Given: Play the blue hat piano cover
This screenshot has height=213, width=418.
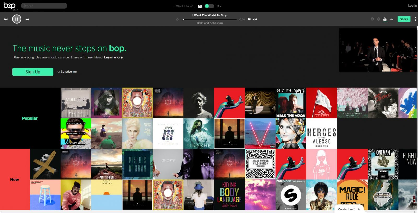Looking at the screenshot, I should [x=199, y=195].
